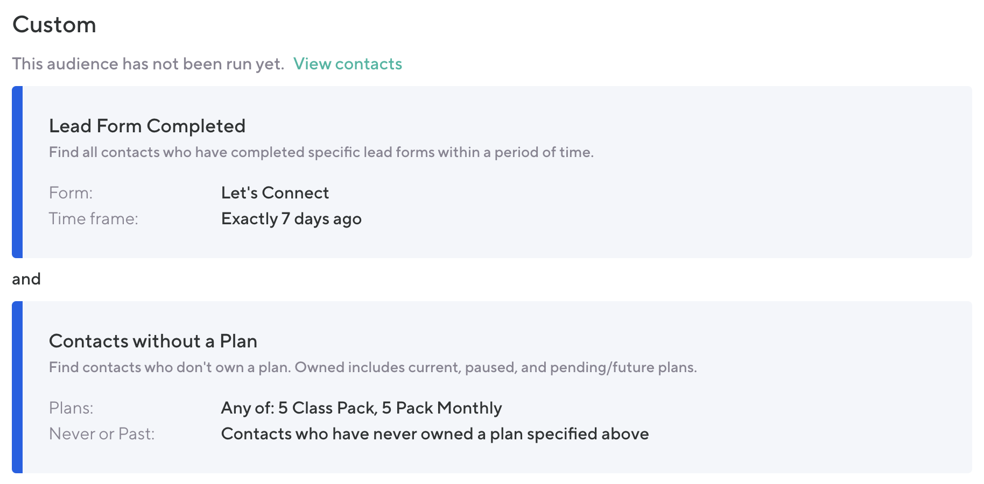
Task: Click the Form: field label
Action: pyautogui.click(x=71, y=193)
